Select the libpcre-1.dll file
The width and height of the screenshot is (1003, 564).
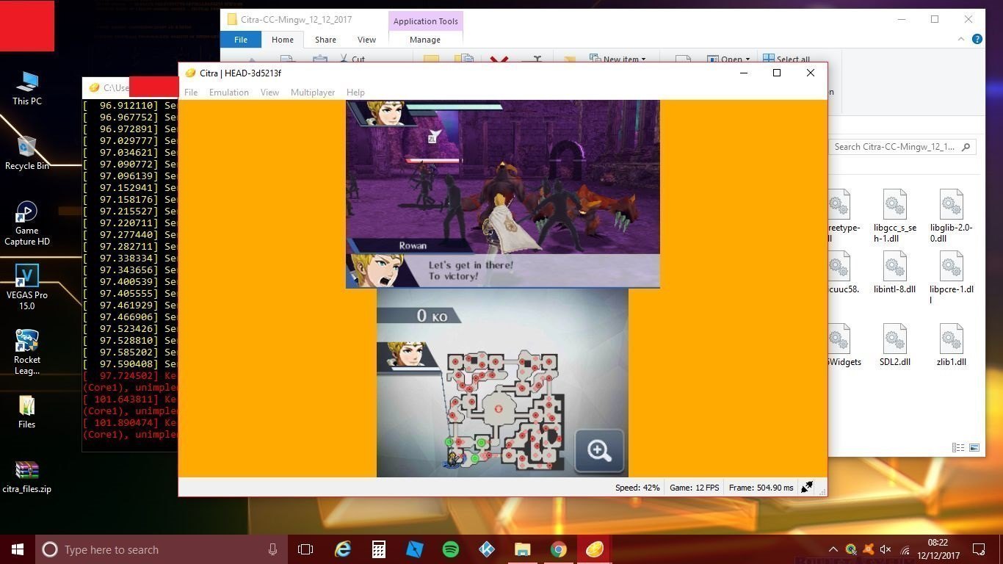click(x=951, y=277)
